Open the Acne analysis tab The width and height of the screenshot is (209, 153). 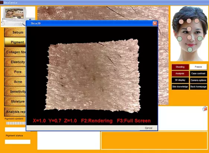coord(15,82)
